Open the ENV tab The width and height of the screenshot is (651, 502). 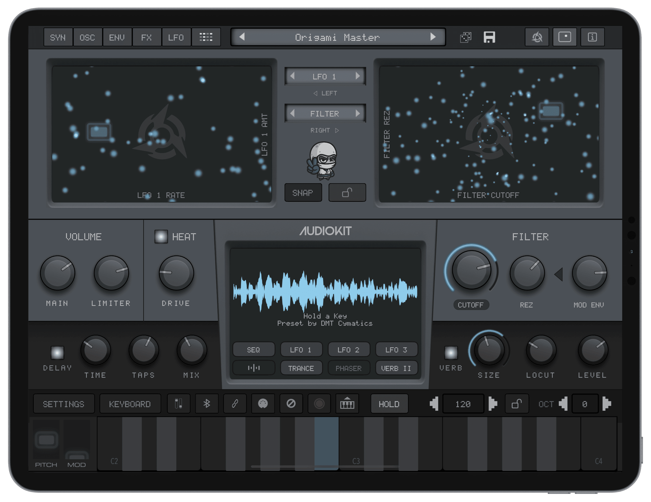tap(117, 37)
